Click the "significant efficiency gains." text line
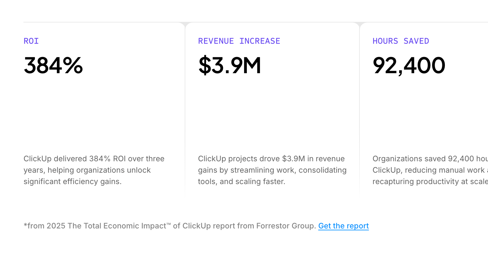Viewport: 488px width, 256px height. click(x=72, y=182)
